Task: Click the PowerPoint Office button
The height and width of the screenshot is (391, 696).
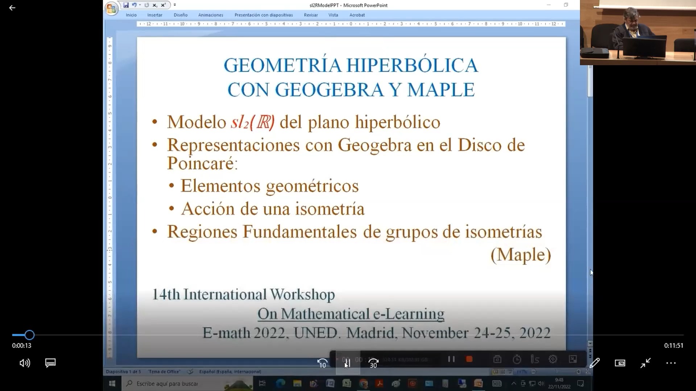Action: coord(112,8)
